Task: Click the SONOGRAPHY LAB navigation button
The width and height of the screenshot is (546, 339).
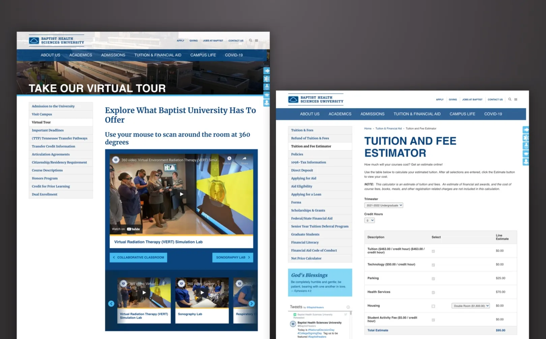Action: pos(233,257)
